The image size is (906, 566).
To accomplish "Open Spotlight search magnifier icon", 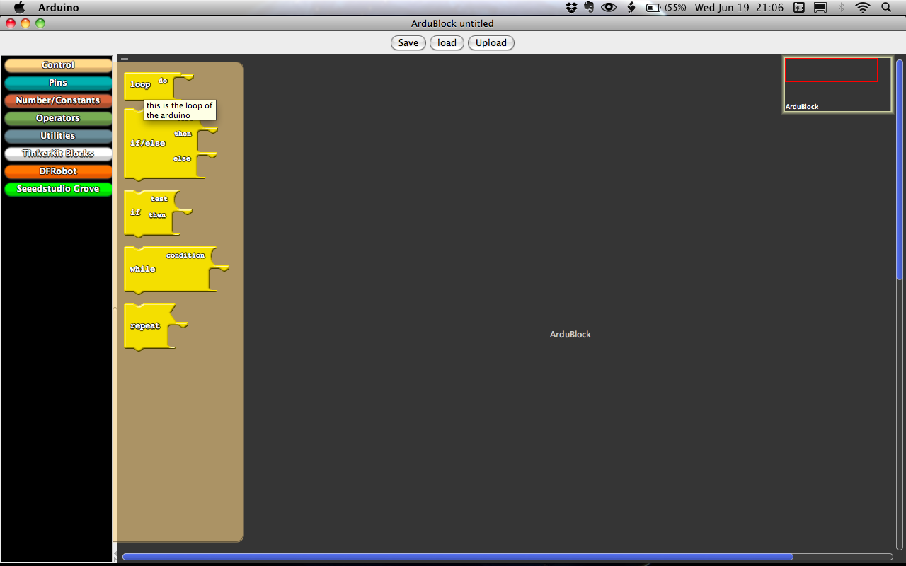I will 886,7.
